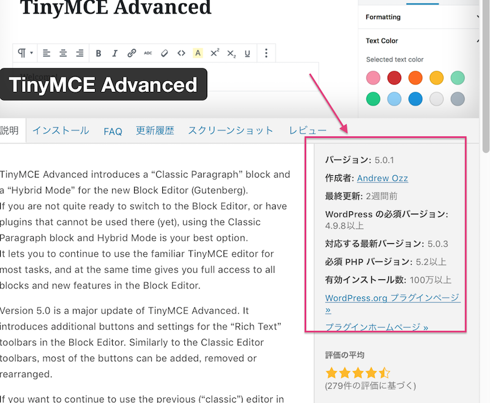
Task: Pick the orange text color swatch
Action: 415,78
